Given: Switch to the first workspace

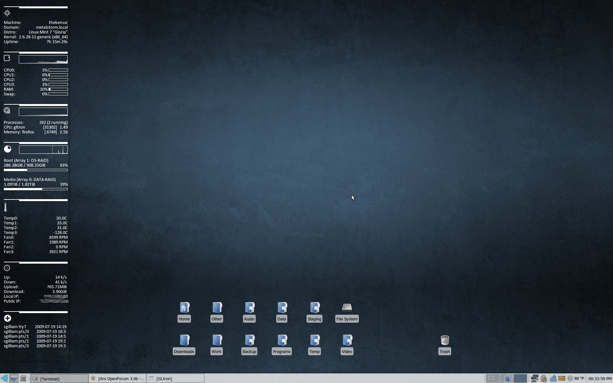Looking at the screenshot, I should tap(492, 379).
